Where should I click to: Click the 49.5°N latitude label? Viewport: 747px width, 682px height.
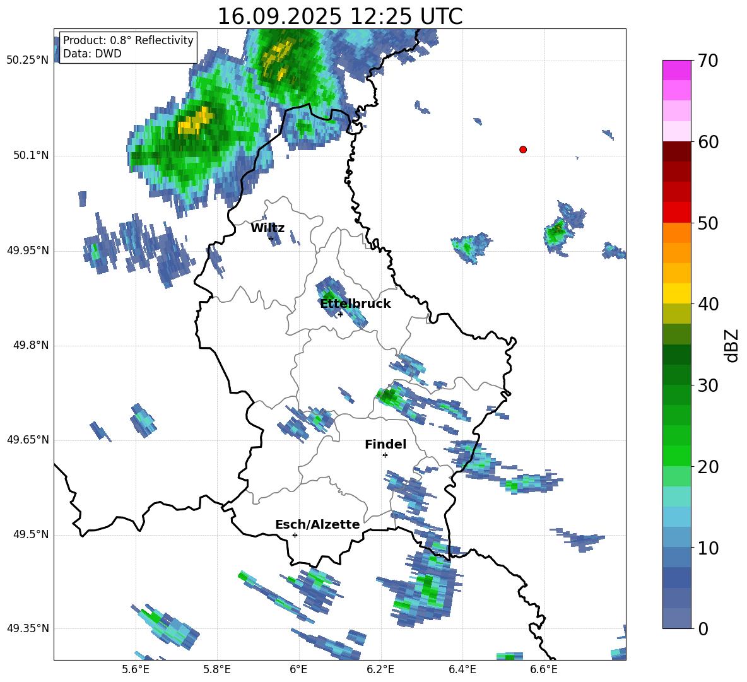pos(31,534)
